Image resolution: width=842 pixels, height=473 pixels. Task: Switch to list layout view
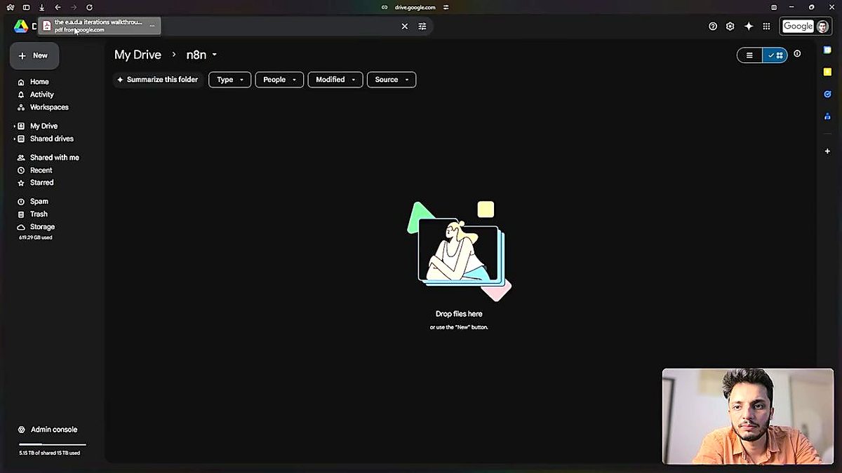749,55
